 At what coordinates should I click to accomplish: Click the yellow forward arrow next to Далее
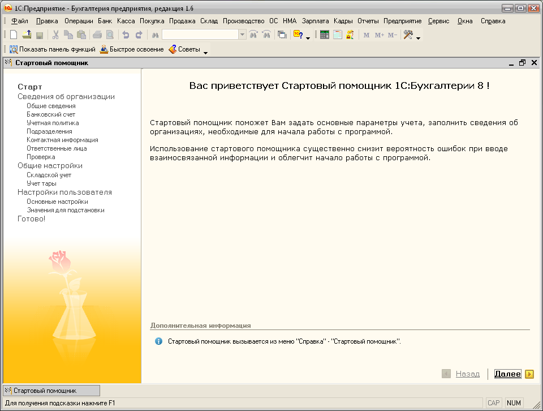529,374
